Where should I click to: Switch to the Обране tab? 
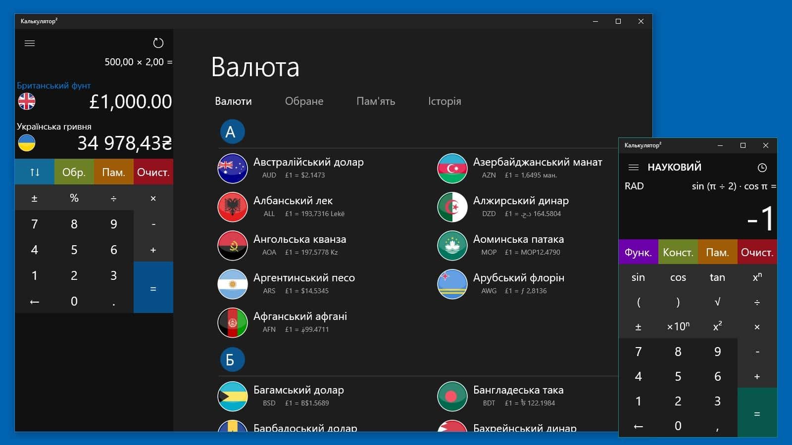(304, 101)
